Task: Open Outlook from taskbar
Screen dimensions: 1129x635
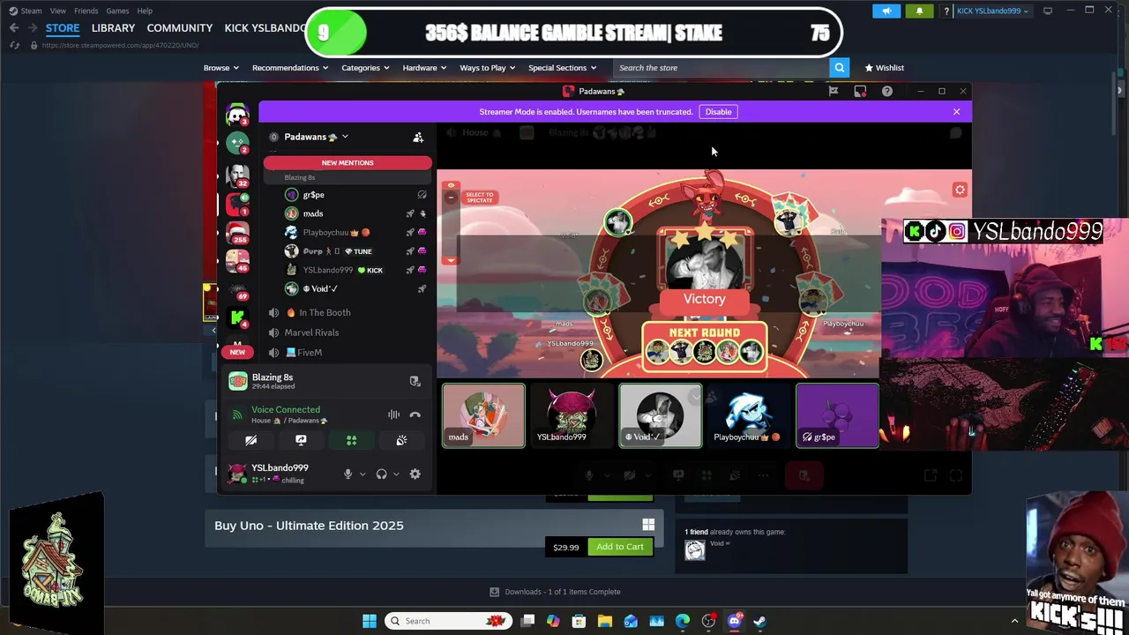Action: (x=631, y=621)
